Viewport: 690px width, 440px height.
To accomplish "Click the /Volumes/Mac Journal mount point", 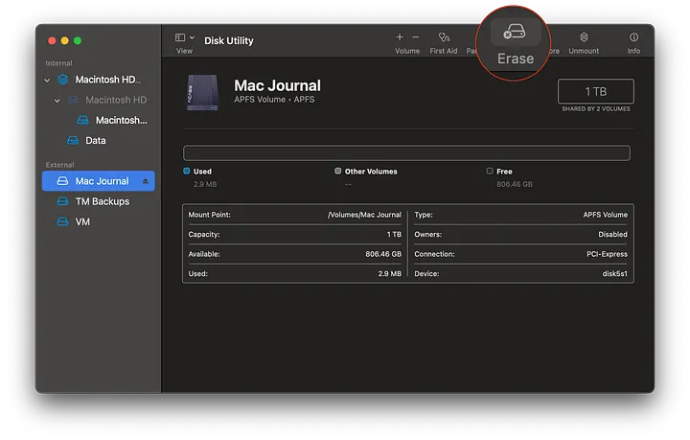I will click(x=364, y=215).
